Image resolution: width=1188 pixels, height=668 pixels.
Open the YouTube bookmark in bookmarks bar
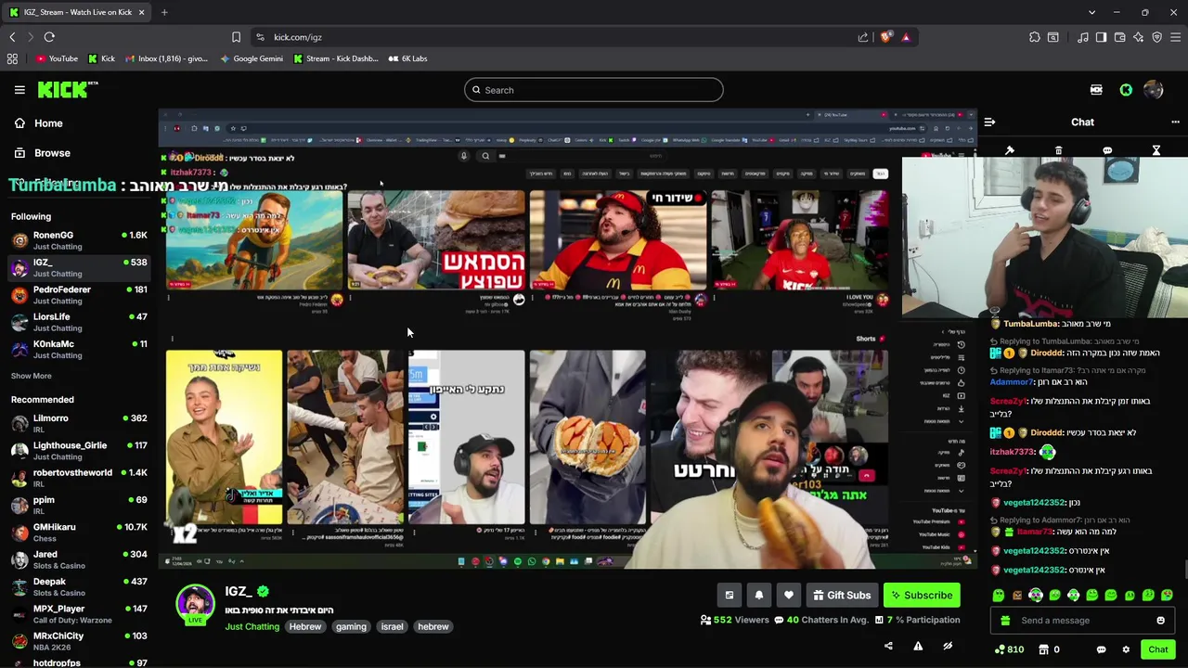pyautogui.click(x=57, y=58)
